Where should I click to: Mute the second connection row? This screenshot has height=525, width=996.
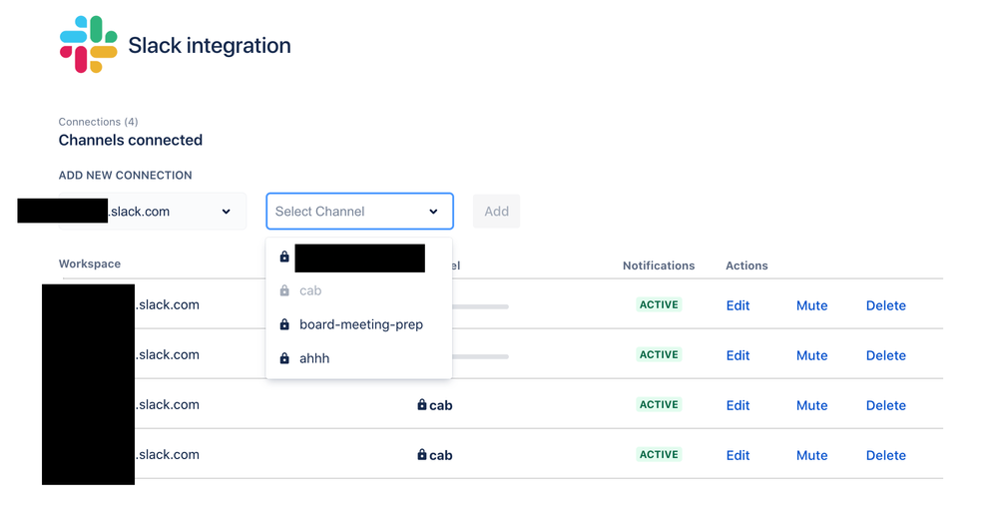[x=811, y=355]
